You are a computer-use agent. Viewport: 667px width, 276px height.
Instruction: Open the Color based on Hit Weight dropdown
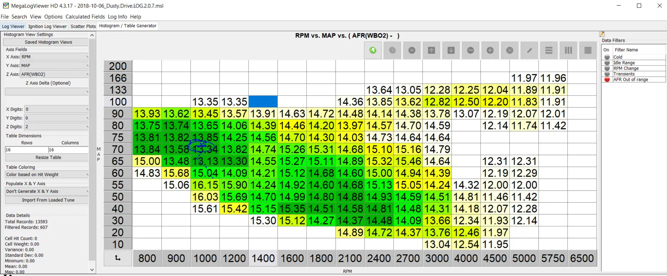click(47, 174)
